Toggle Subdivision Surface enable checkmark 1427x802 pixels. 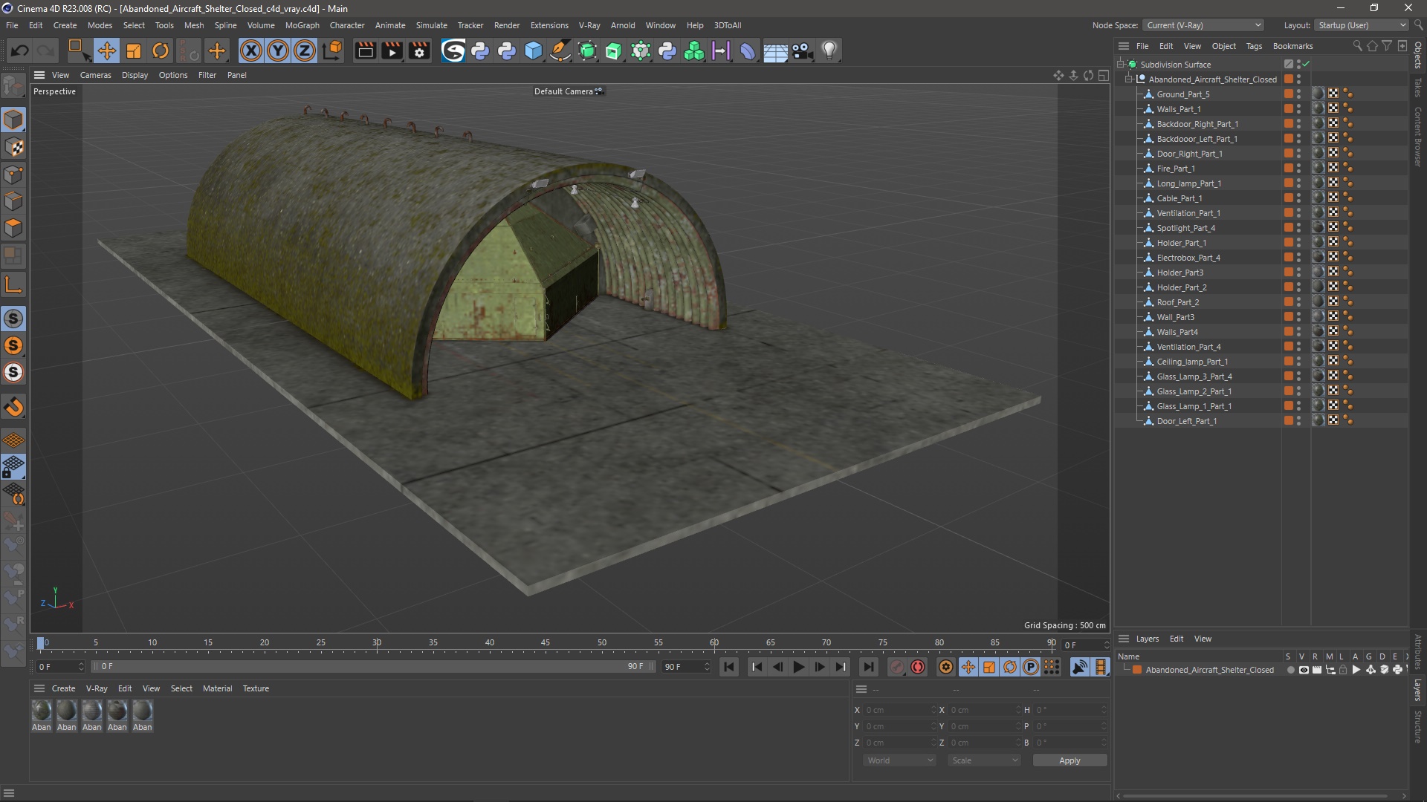click(x=1306, y=65)
